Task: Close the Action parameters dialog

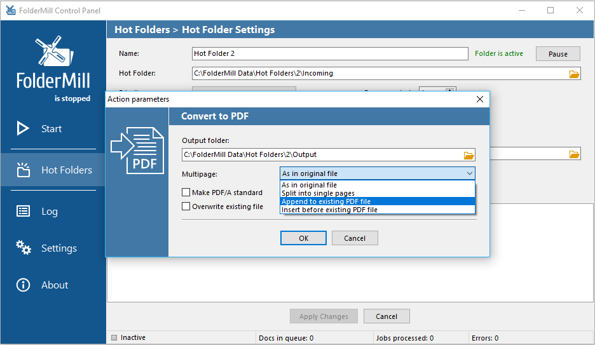Action: pyautogui.click(x=480, y=99)
